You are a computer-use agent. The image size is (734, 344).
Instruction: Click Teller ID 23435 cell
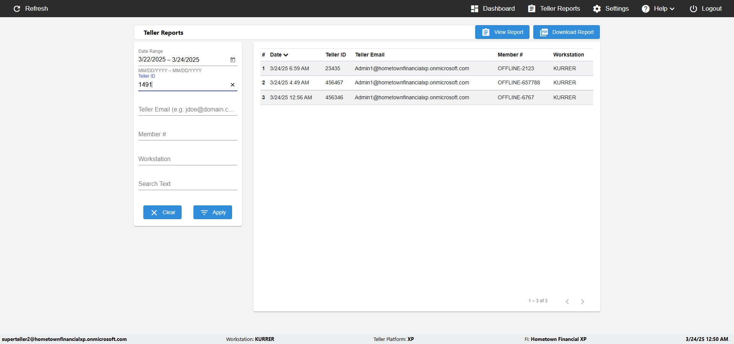click(x=333, y=69)
